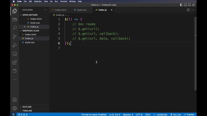The width and height of the screenshot is (207, 116).
Task: Split the editor to the right
Action: [188, 10]
